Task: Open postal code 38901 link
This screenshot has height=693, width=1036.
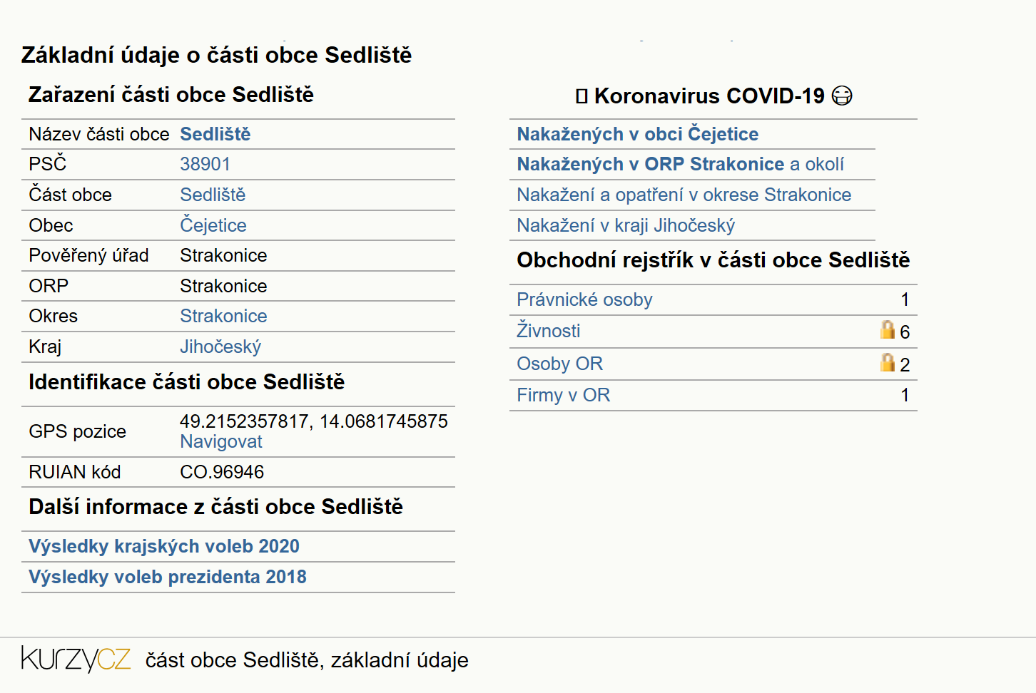Action: 205,164
